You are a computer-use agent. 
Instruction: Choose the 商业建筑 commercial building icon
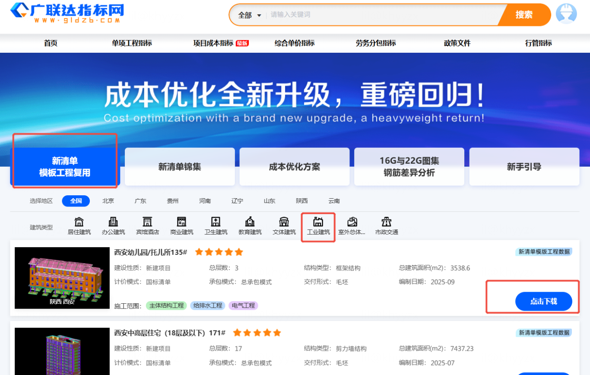point(181,226)
